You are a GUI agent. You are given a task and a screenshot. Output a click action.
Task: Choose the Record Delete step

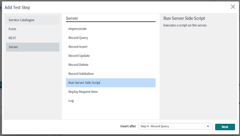pos(111,65)
